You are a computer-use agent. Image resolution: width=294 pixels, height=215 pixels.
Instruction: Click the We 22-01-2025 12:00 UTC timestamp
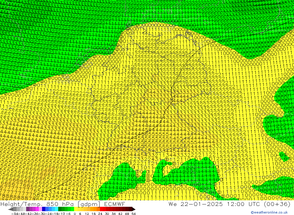click(x=229, y=204)
